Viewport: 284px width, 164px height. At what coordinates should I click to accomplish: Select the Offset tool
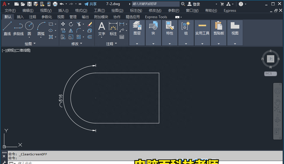(x=90, y=37)
